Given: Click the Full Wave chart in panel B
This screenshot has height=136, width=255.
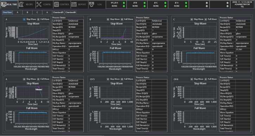Looking at the screenshot, I should 111,59.
